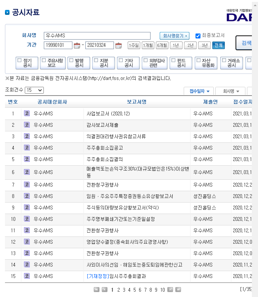This screenshot has height=297, width=258.
Task: Select the 전체 period button
Action: (x=219, y=45)
